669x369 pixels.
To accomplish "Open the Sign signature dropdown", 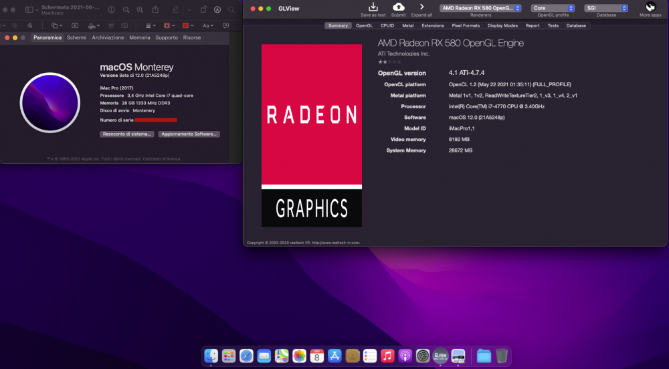I will point(94,25).
